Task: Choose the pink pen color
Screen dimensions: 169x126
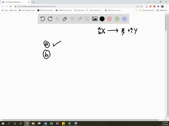Action: [x=109, y=19]
